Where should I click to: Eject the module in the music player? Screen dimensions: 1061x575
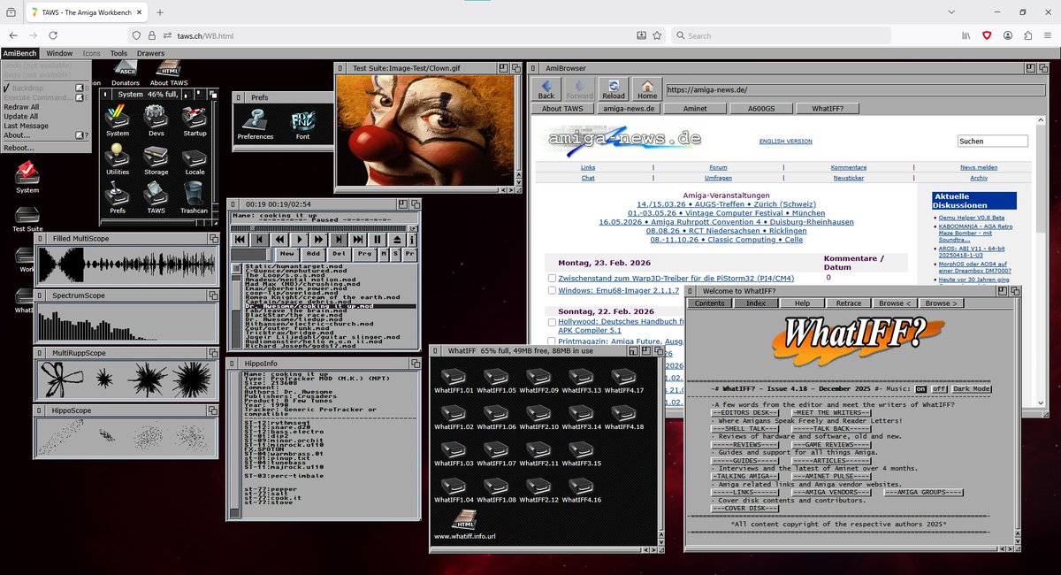point(398,240)
